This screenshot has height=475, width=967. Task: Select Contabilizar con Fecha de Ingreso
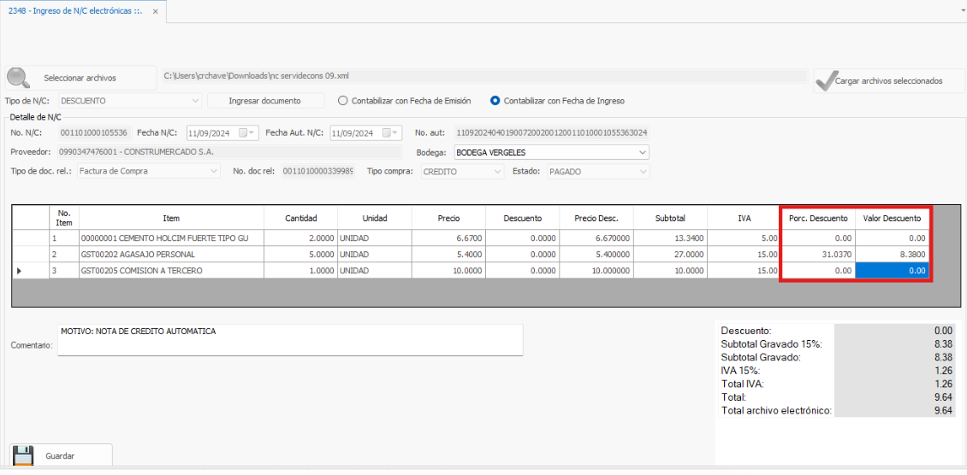(495, 101)
